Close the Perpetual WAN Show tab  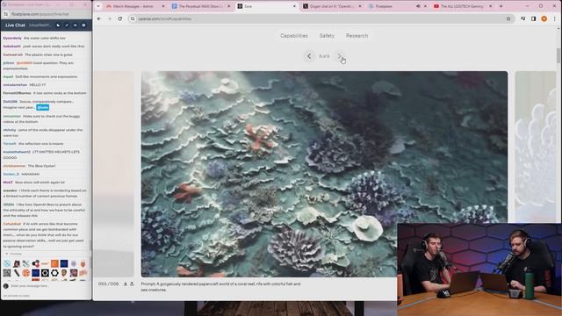228,6
